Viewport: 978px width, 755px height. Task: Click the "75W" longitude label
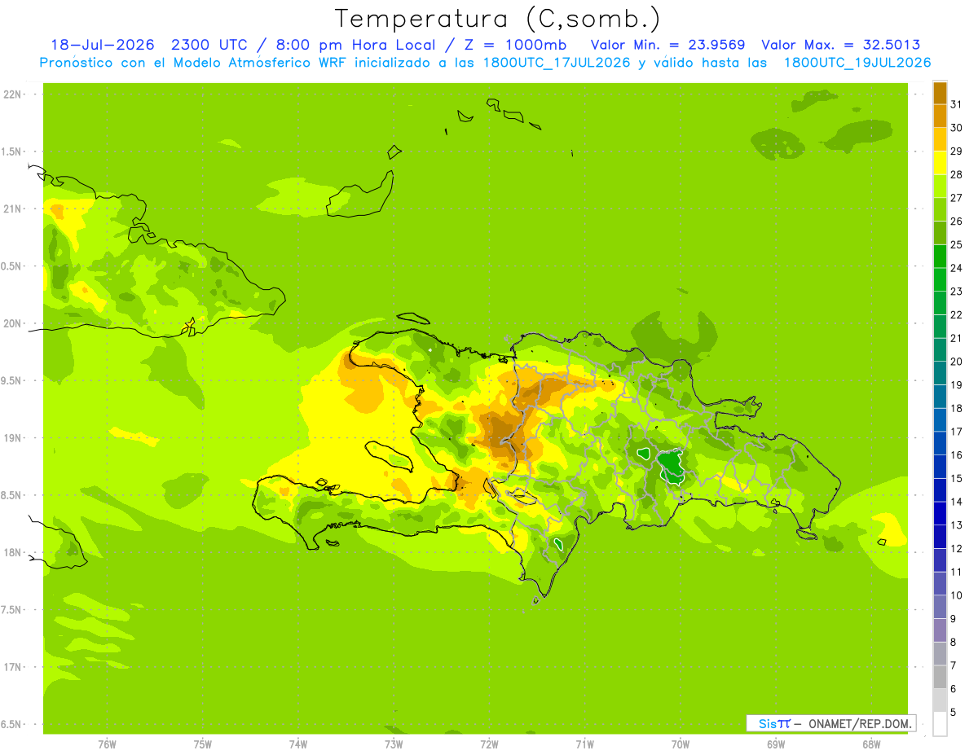click(x=202, y=744)
